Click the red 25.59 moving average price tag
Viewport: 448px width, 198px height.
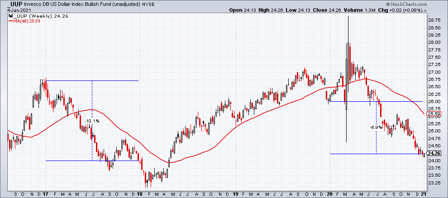434,114
